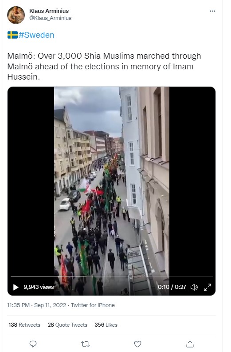Open the #Sweden hashtag
Screen dimensions: 231x352
(36, 35)
